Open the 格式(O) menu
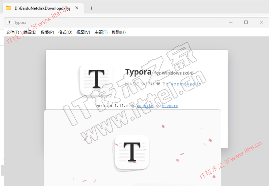Screen dimensions: 269x186 tap(65, 32)
